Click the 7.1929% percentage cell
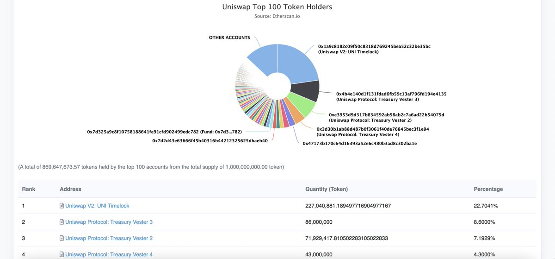 485,238
